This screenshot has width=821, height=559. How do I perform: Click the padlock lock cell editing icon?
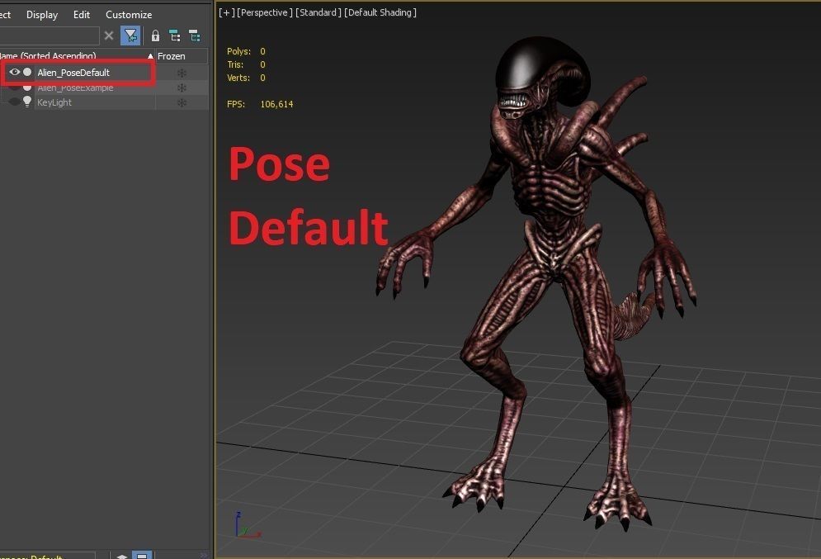[x=155, y=36]
